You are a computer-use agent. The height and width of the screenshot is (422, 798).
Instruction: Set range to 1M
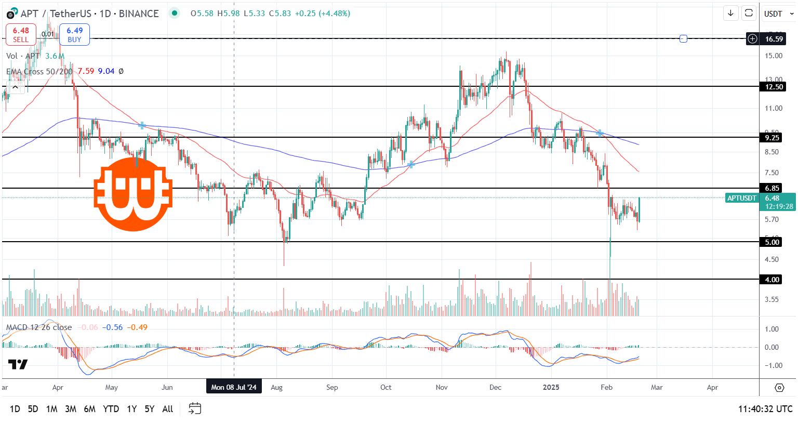pyautogui.click(x=51, y=409)
